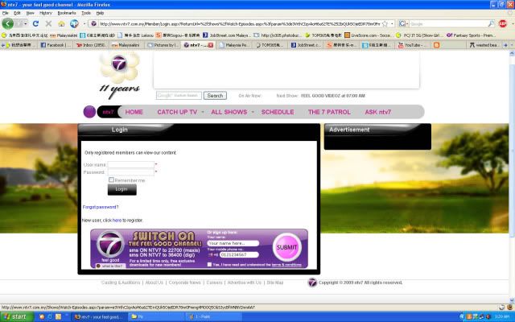Open the search engine selector dropdown

(403, 23)
